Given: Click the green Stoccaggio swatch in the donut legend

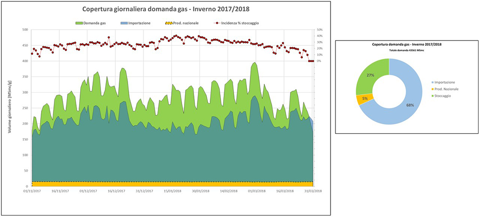Looking at the screenshot, I should tap(432, 96).
